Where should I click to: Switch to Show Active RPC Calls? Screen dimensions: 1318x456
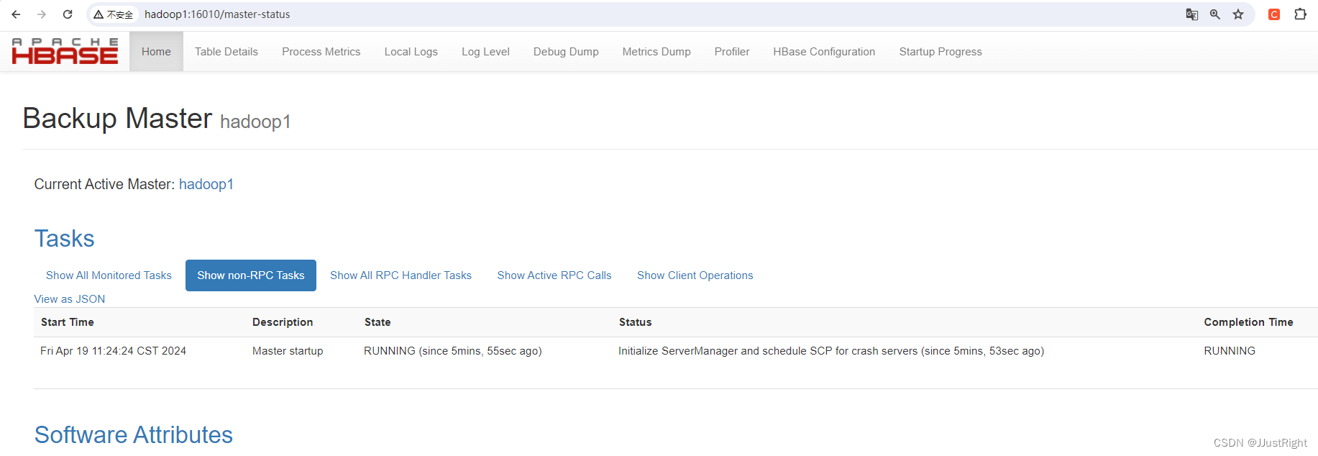(554, 275)
